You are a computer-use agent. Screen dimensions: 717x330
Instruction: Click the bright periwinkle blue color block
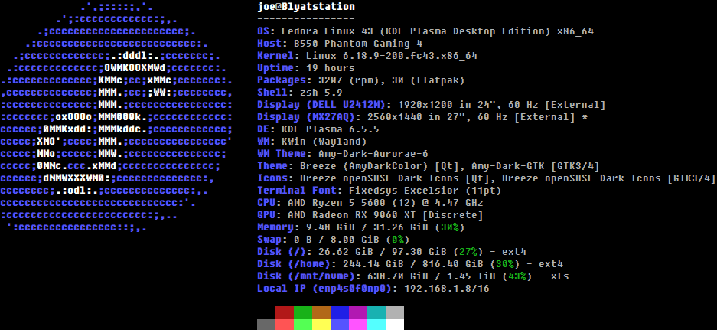pos(340,324)
